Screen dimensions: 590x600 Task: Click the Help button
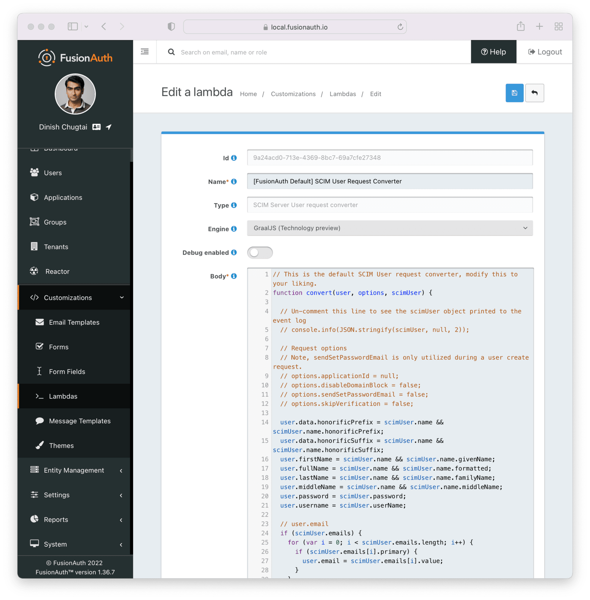point(493,52)
